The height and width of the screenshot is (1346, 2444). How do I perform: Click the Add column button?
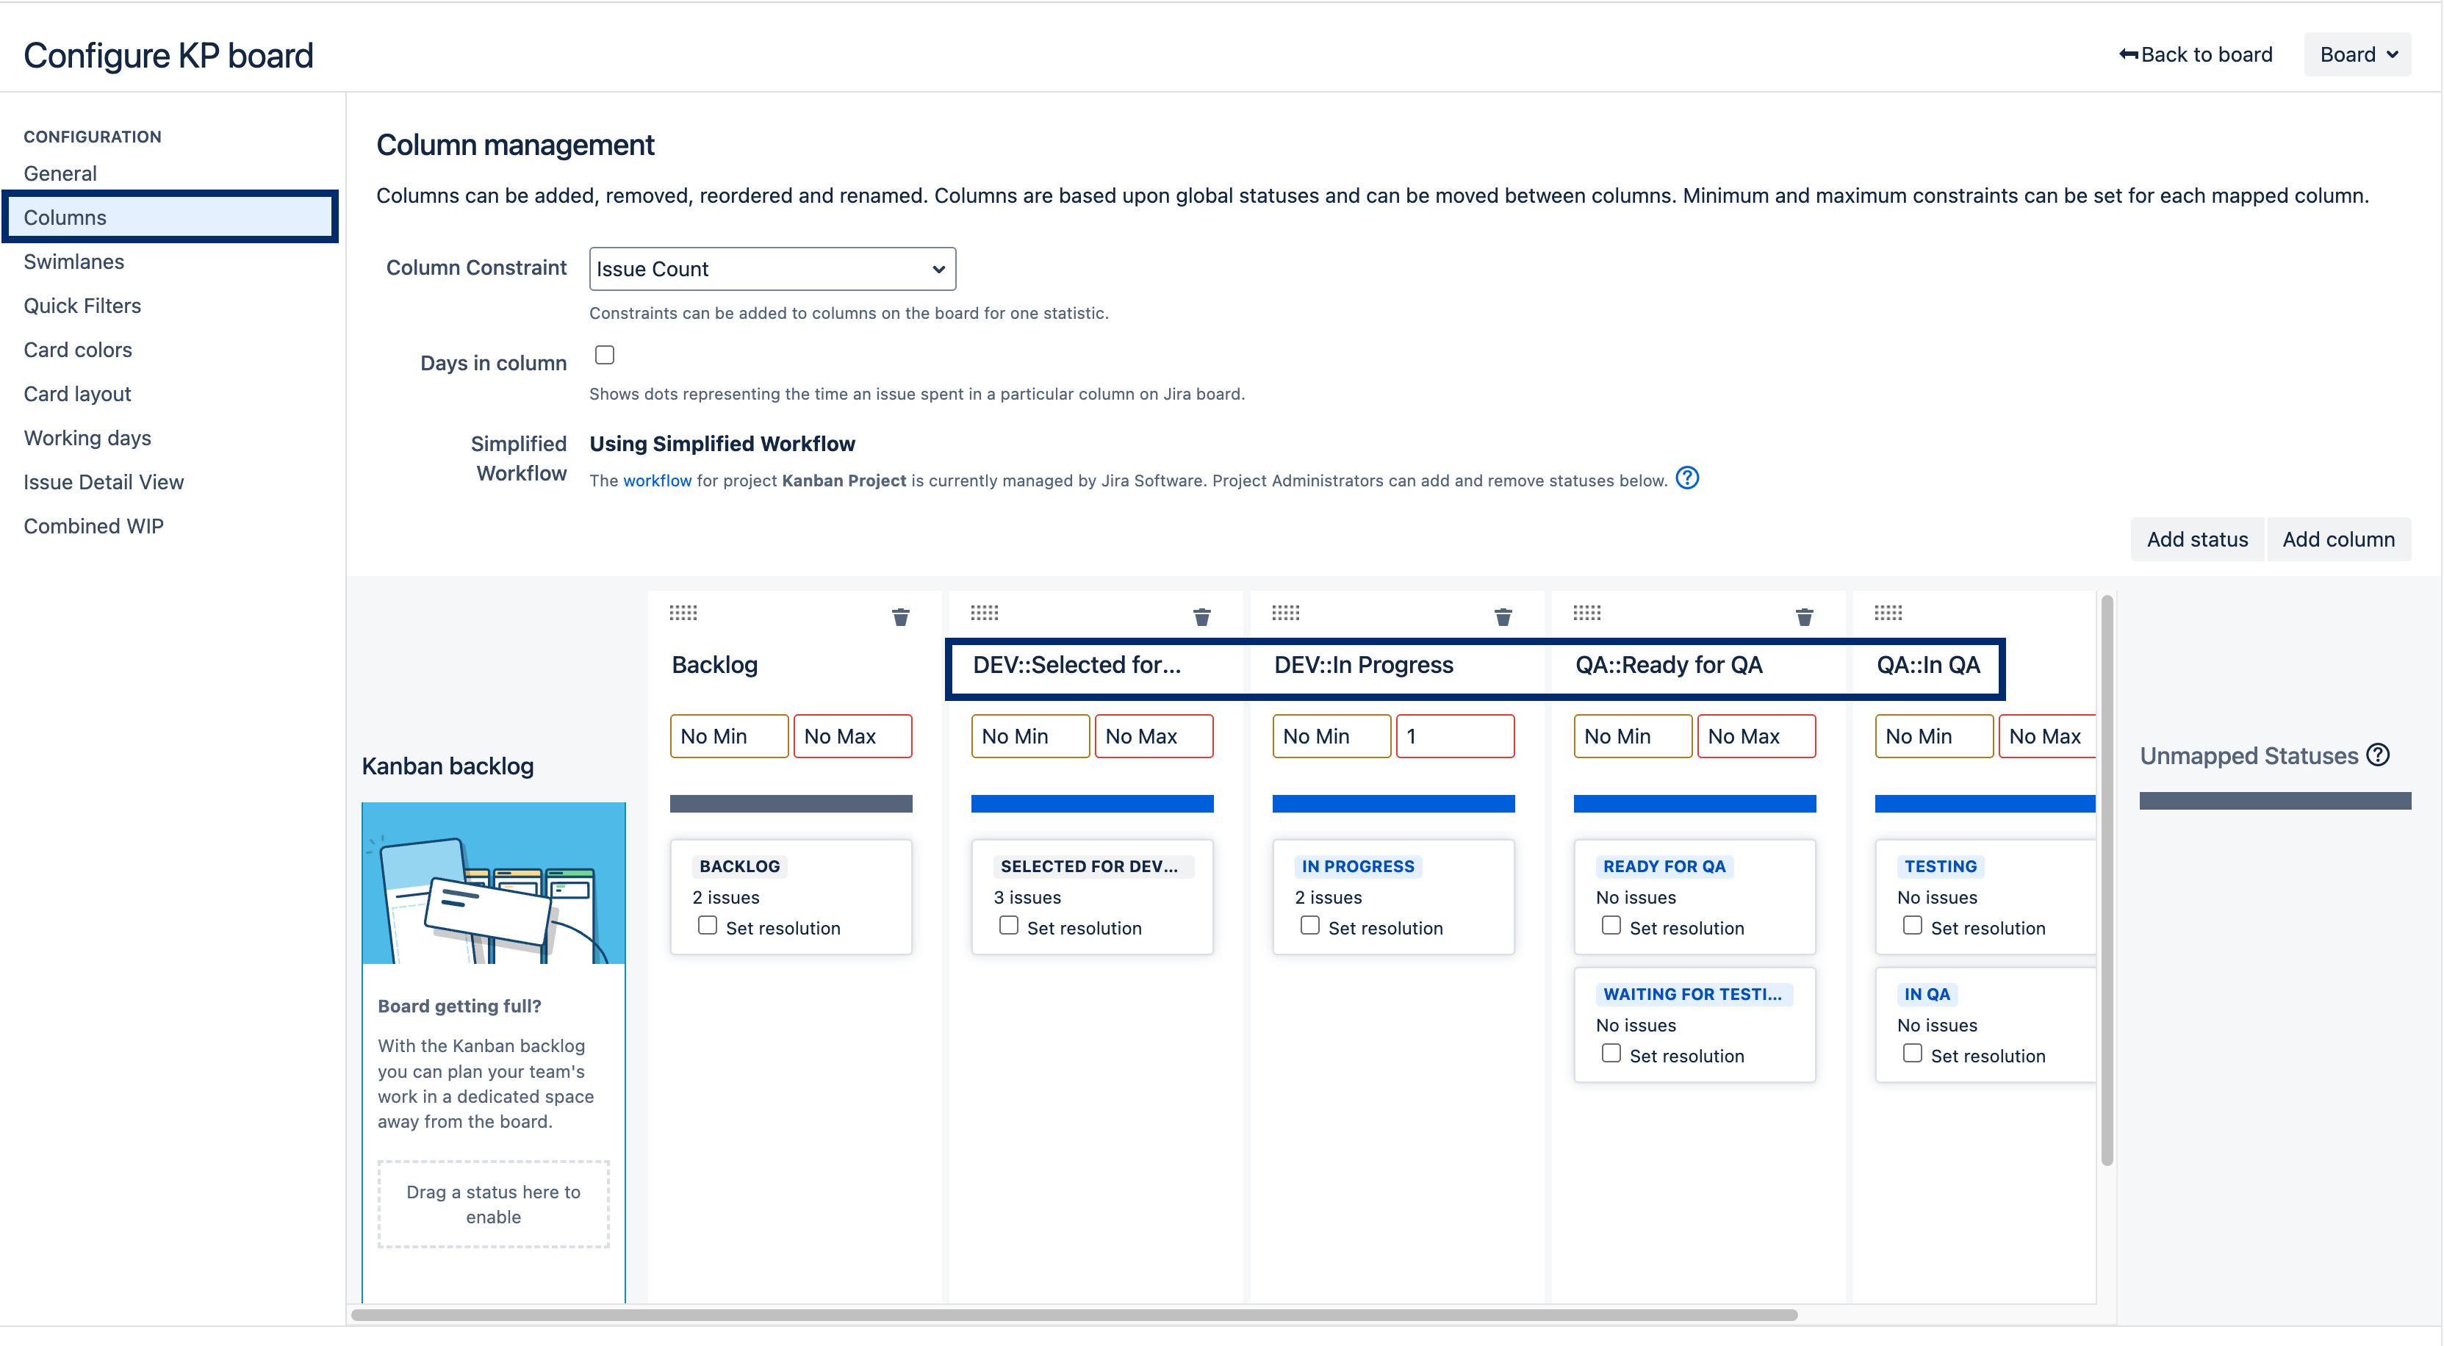pos(2339,540)
